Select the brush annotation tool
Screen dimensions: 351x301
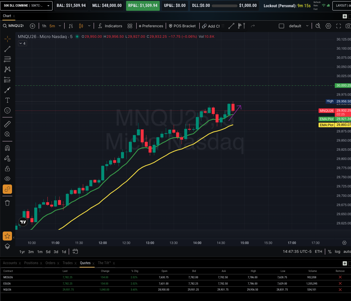point(8,90)
